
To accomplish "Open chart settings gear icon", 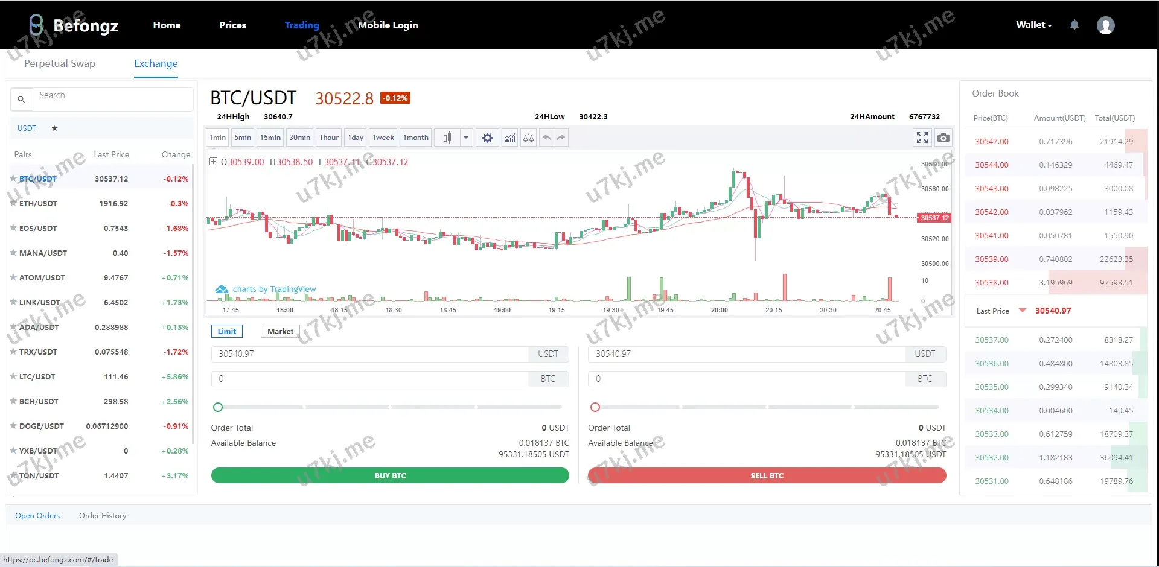I will [487, 138].
